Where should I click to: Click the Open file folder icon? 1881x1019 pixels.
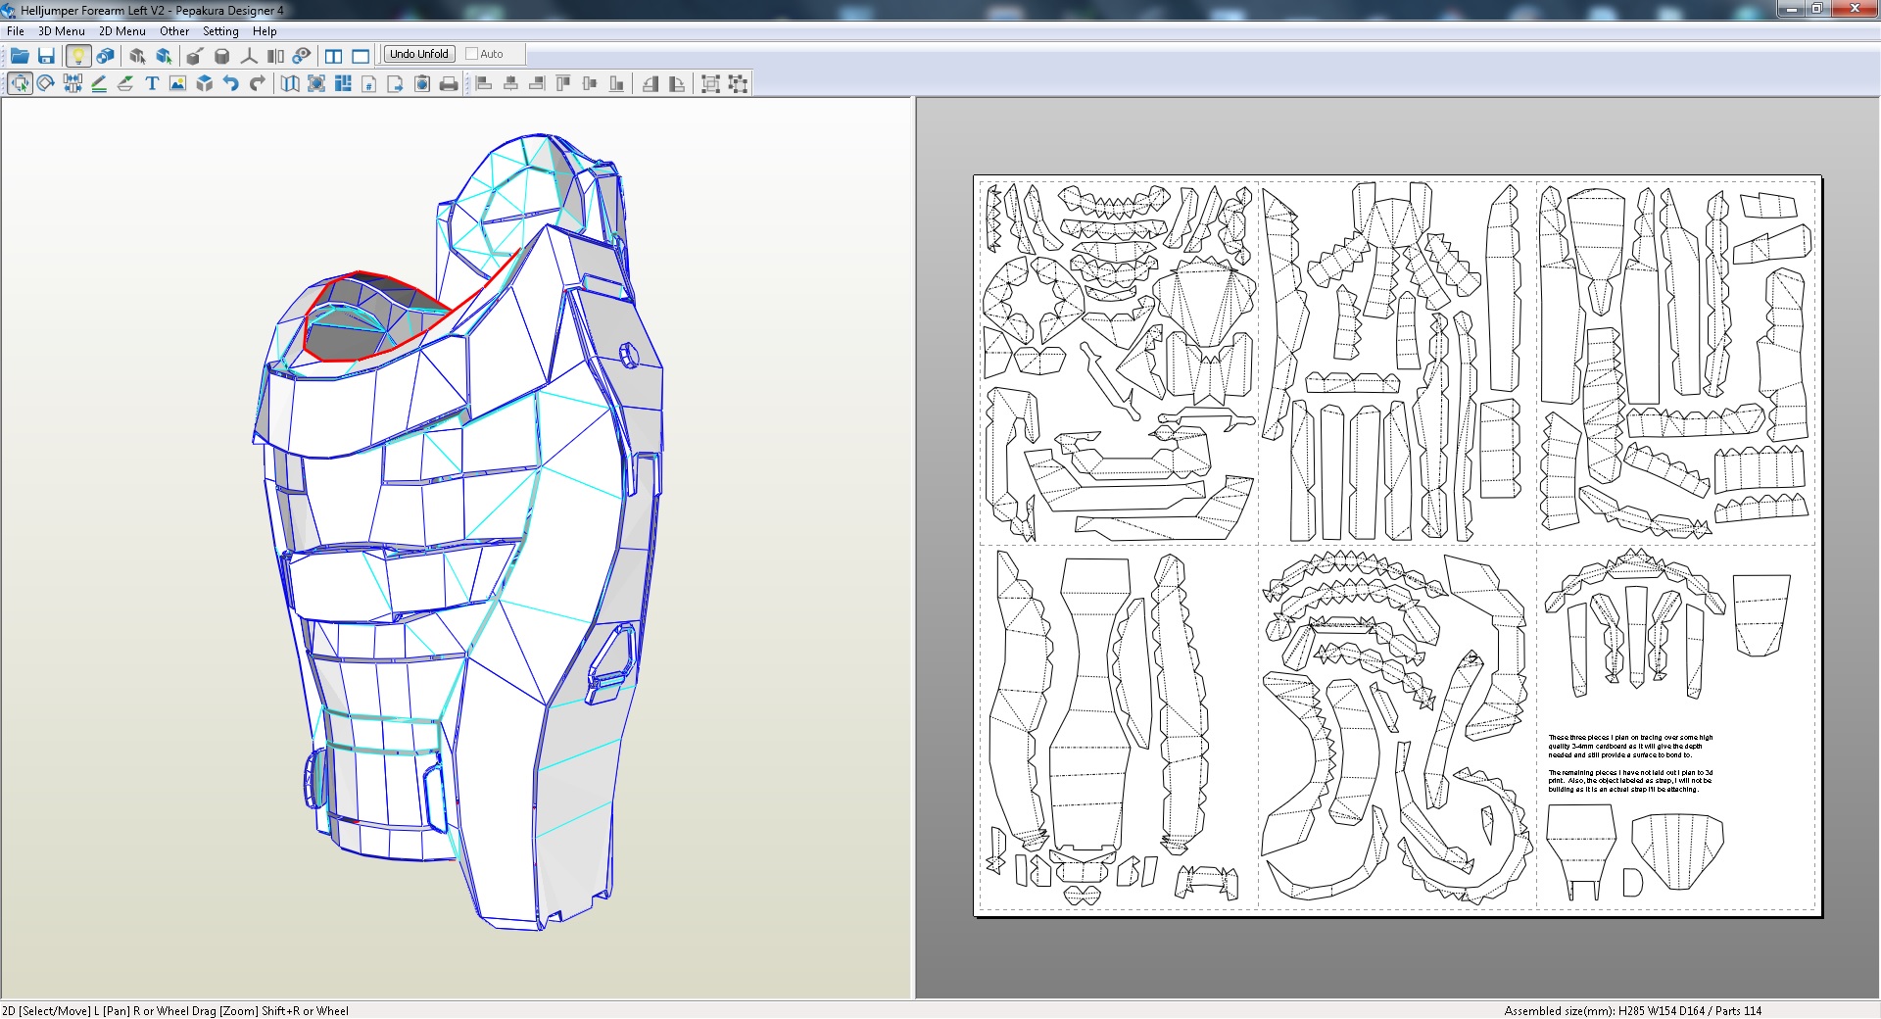pyautogui.click(x=19, y=56)
